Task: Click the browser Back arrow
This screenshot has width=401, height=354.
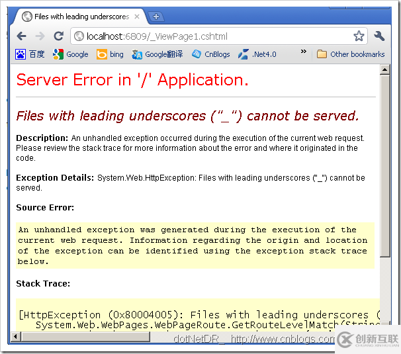Action: (x=22, y=36)
